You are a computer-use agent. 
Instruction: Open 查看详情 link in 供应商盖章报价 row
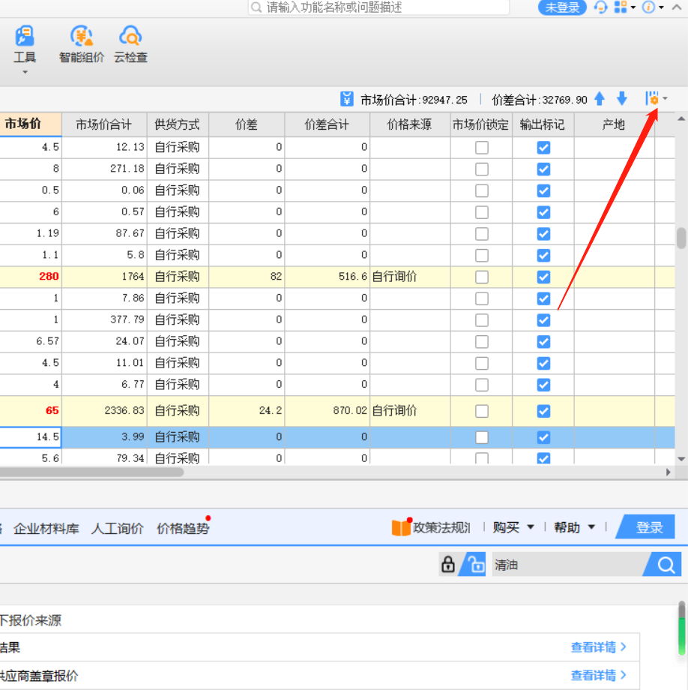[598, 675]
